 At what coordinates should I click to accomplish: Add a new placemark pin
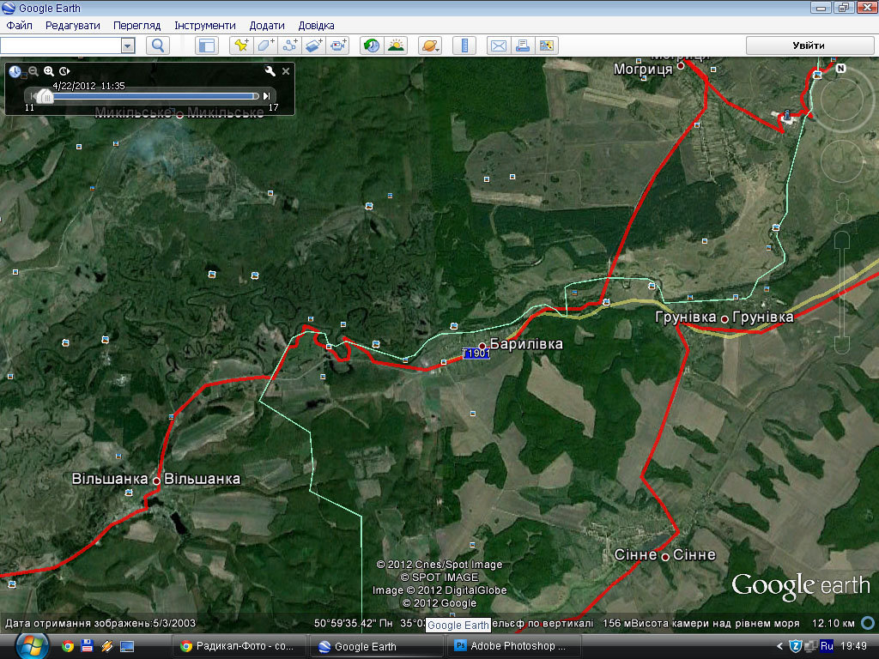241,45
